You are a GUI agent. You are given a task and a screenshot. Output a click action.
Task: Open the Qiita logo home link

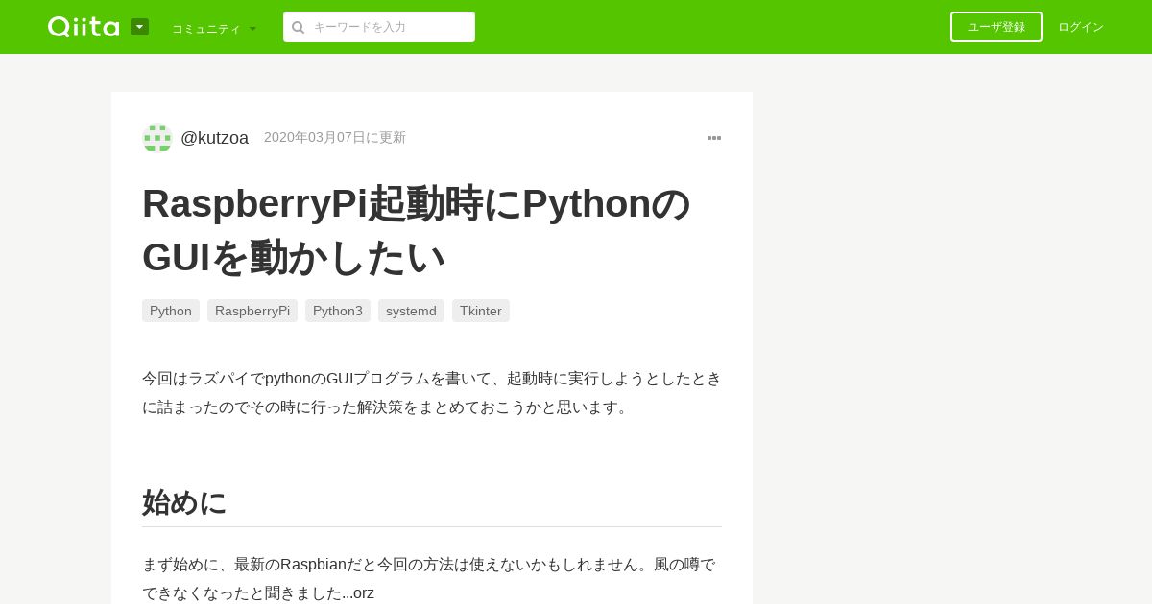click(x=84, y=27)
